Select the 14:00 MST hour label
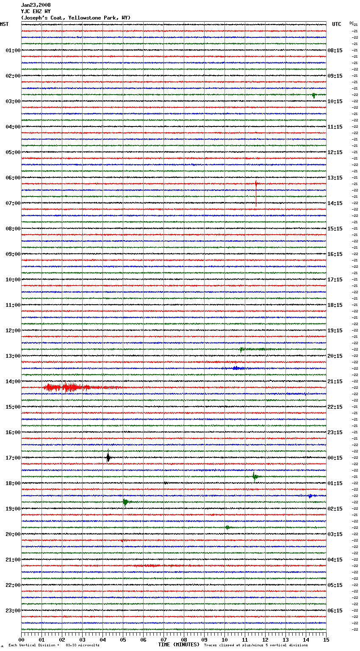This screenshot has width=360, height=651. pyautogui.click(x=13, y=382)
